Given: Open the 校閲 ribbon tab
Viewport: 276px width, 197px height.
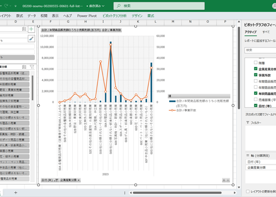Looking at the screenshot, I should click(x=44, y=16).
